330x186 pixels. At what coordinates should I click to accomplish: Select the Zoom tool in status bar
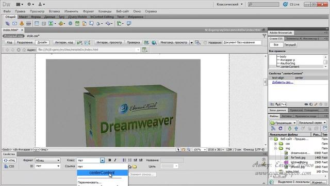pos(189,149)
